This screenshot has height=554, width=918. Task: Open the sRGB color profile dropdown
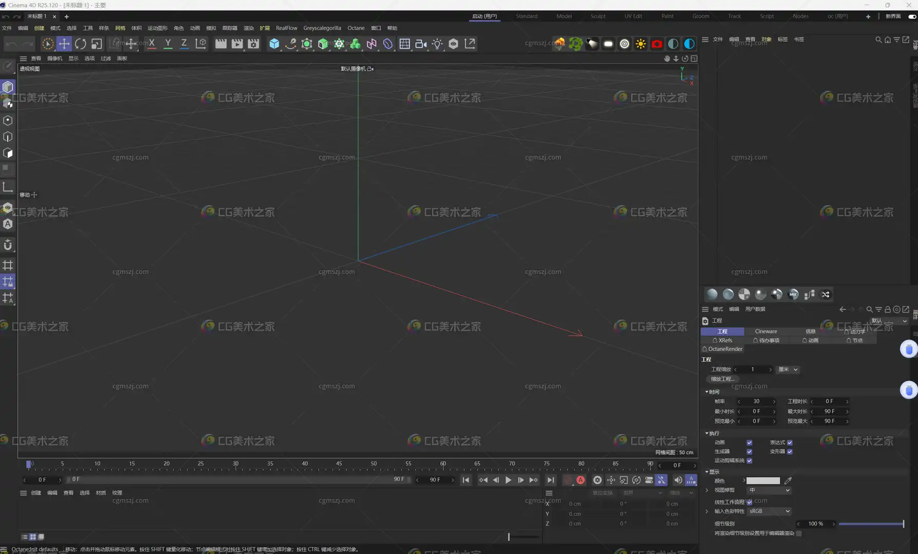(x=769, y=511)
